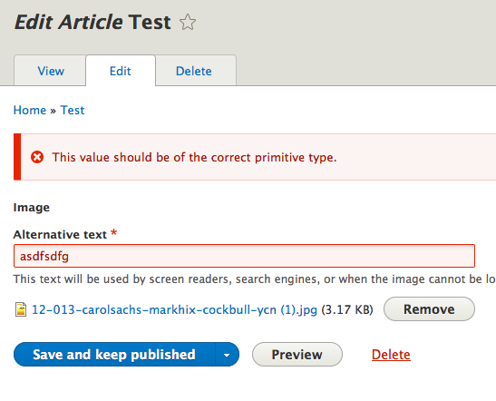Image resolution: width=496 pixels, height=401 pixels.
Task: Click the JPG file icon
Action: (x=21, y=309)
